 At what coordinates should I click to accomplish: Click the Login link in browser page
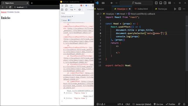(17, 12)
